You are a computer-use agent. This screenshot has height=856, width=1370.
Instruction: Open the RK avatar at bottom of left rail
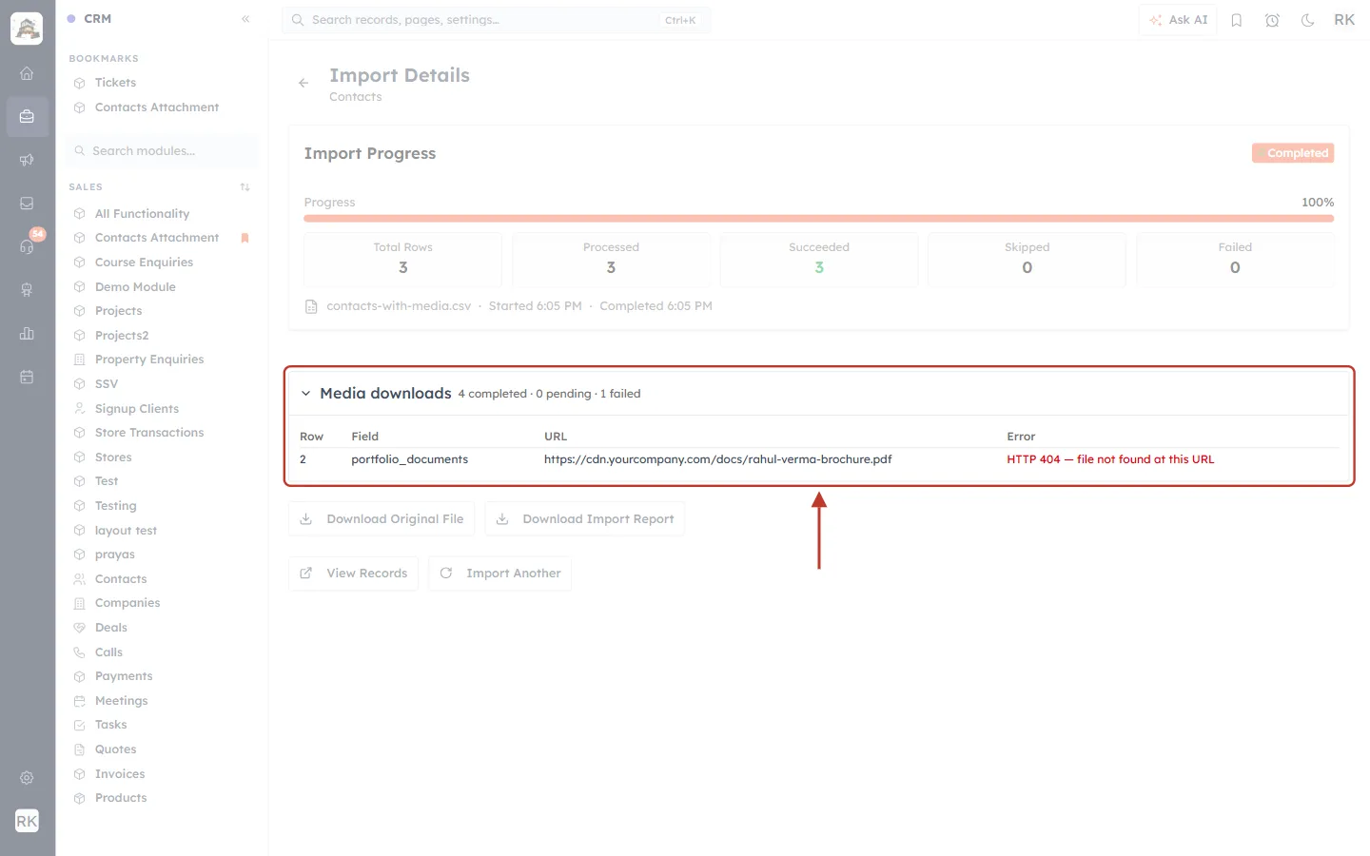coord(27,821)
